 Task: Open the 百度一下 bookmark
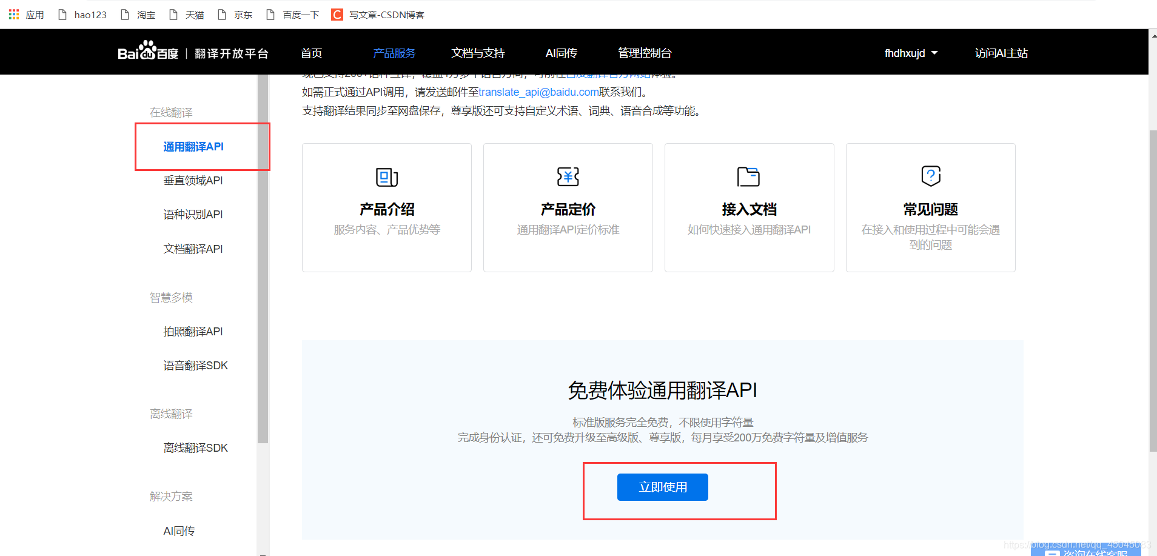293,15
